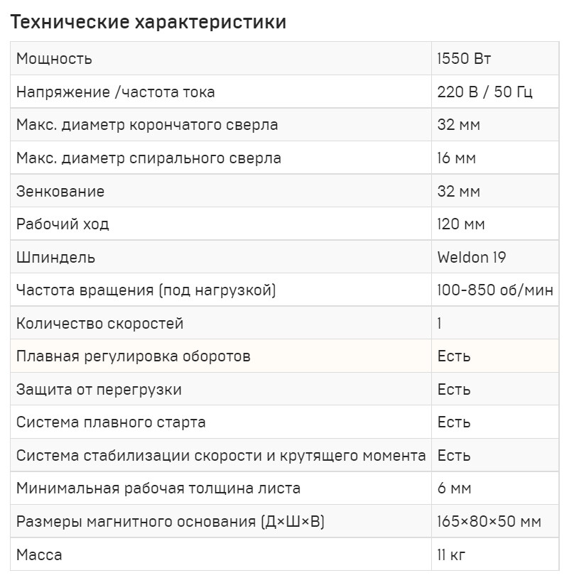Click the "220 В / 50 Гц" value cell
This screenshot has width=574, height=585.
(485, 92)
